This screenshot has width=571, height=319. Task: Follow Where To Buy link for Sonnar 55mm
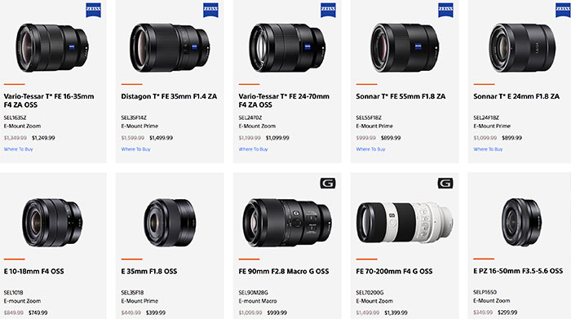[370, 149]
